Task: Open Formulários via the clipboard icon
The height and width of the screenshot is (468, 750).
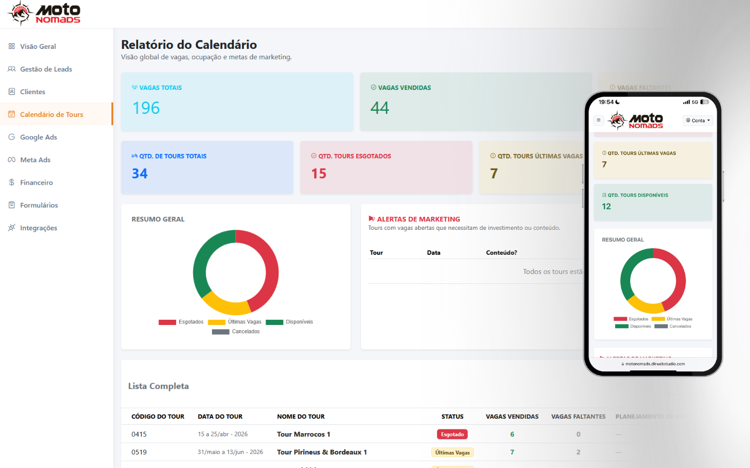Action: coord(11,205)
